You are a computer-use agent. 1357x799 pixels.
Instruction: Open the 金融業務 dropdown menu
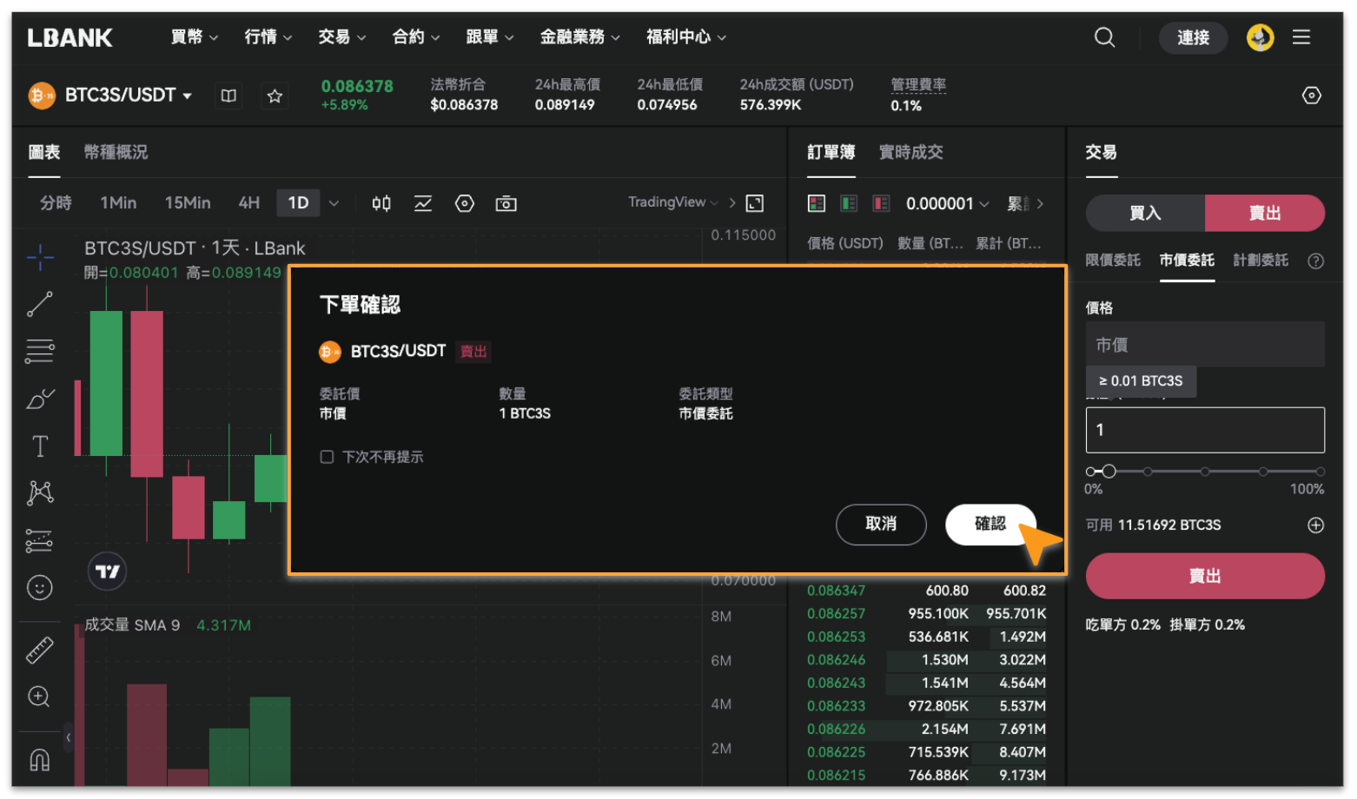(x=580, y=37)
